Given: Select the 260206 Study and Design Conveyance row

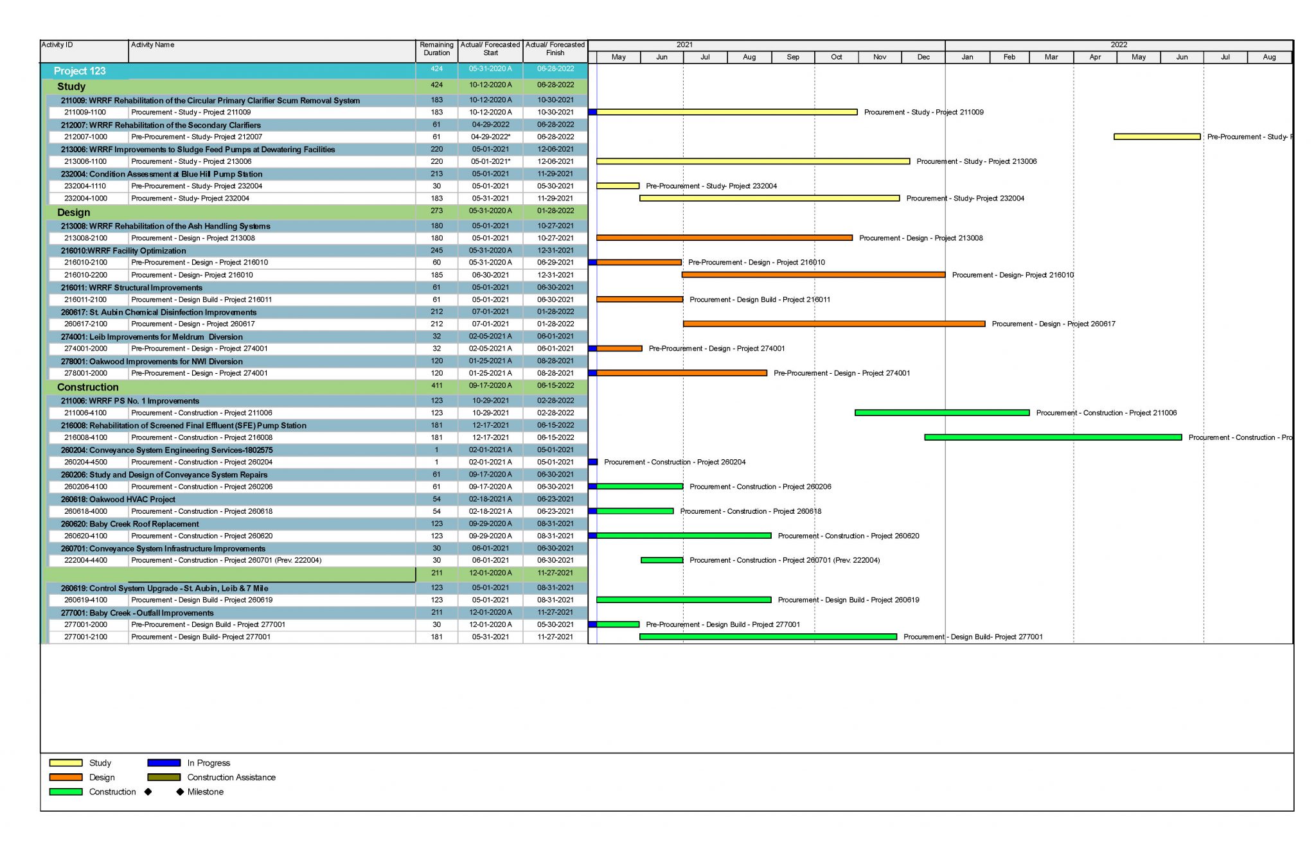Looking at the screenshot, I should [x=317, y=475].
